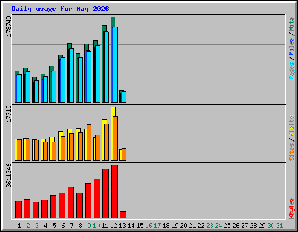Click the cyan Pages bar for day 11
Viewport: 298px width, 232px height.
coord(107,67)
